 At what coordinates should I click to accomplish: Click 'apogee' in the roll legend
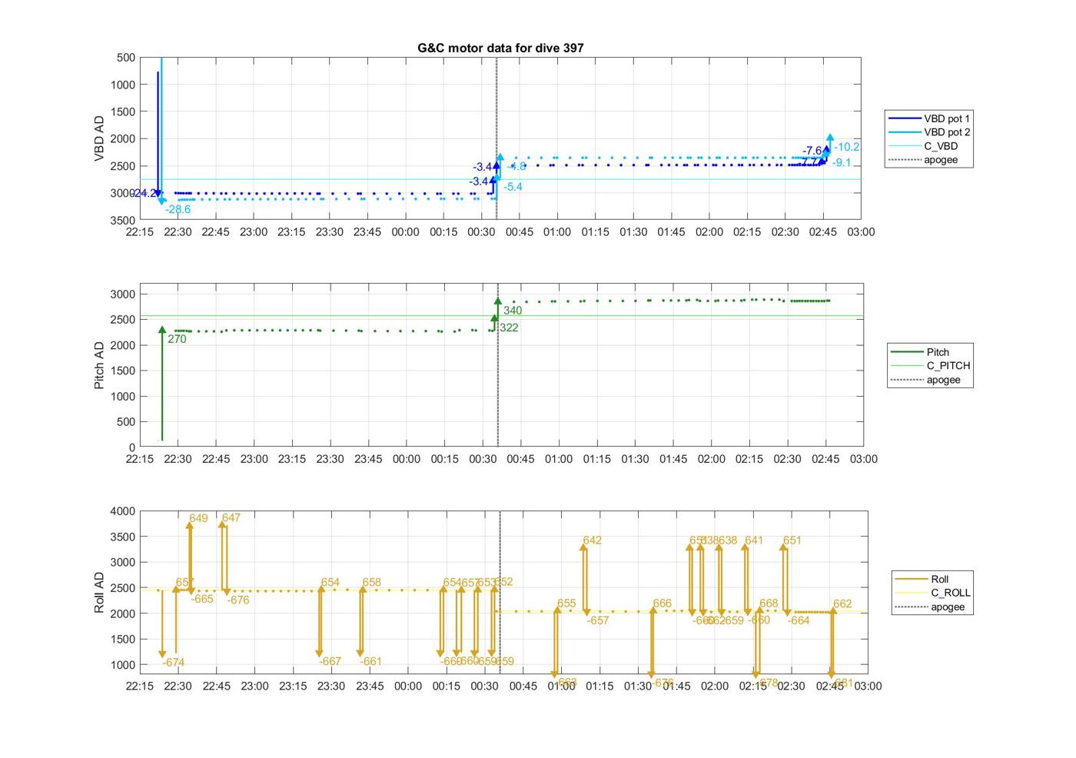click(x=948, y=607)
